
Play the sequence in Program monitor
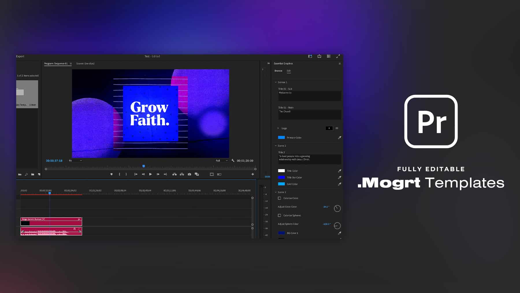point(151,174)
